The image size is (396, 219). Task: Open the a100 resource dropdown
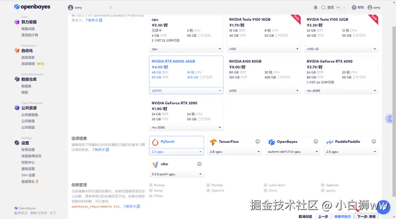click(x=264, y=91)
